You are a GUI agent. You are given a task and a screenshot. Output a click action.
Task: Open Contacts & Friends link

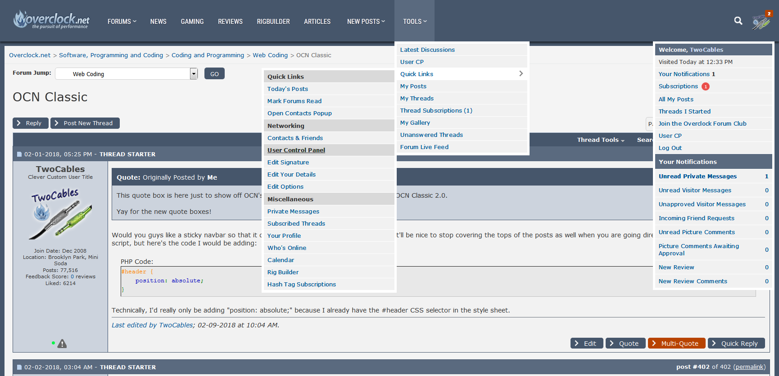(295, 138)
